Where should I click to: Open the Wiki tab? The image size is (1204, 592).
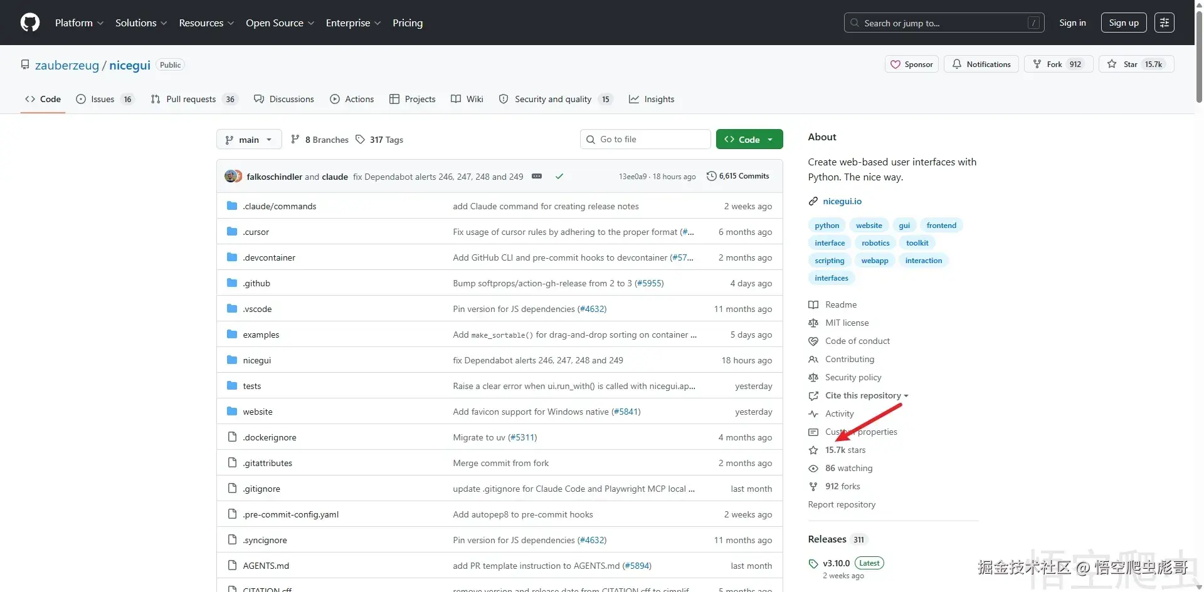click(467, 99)
